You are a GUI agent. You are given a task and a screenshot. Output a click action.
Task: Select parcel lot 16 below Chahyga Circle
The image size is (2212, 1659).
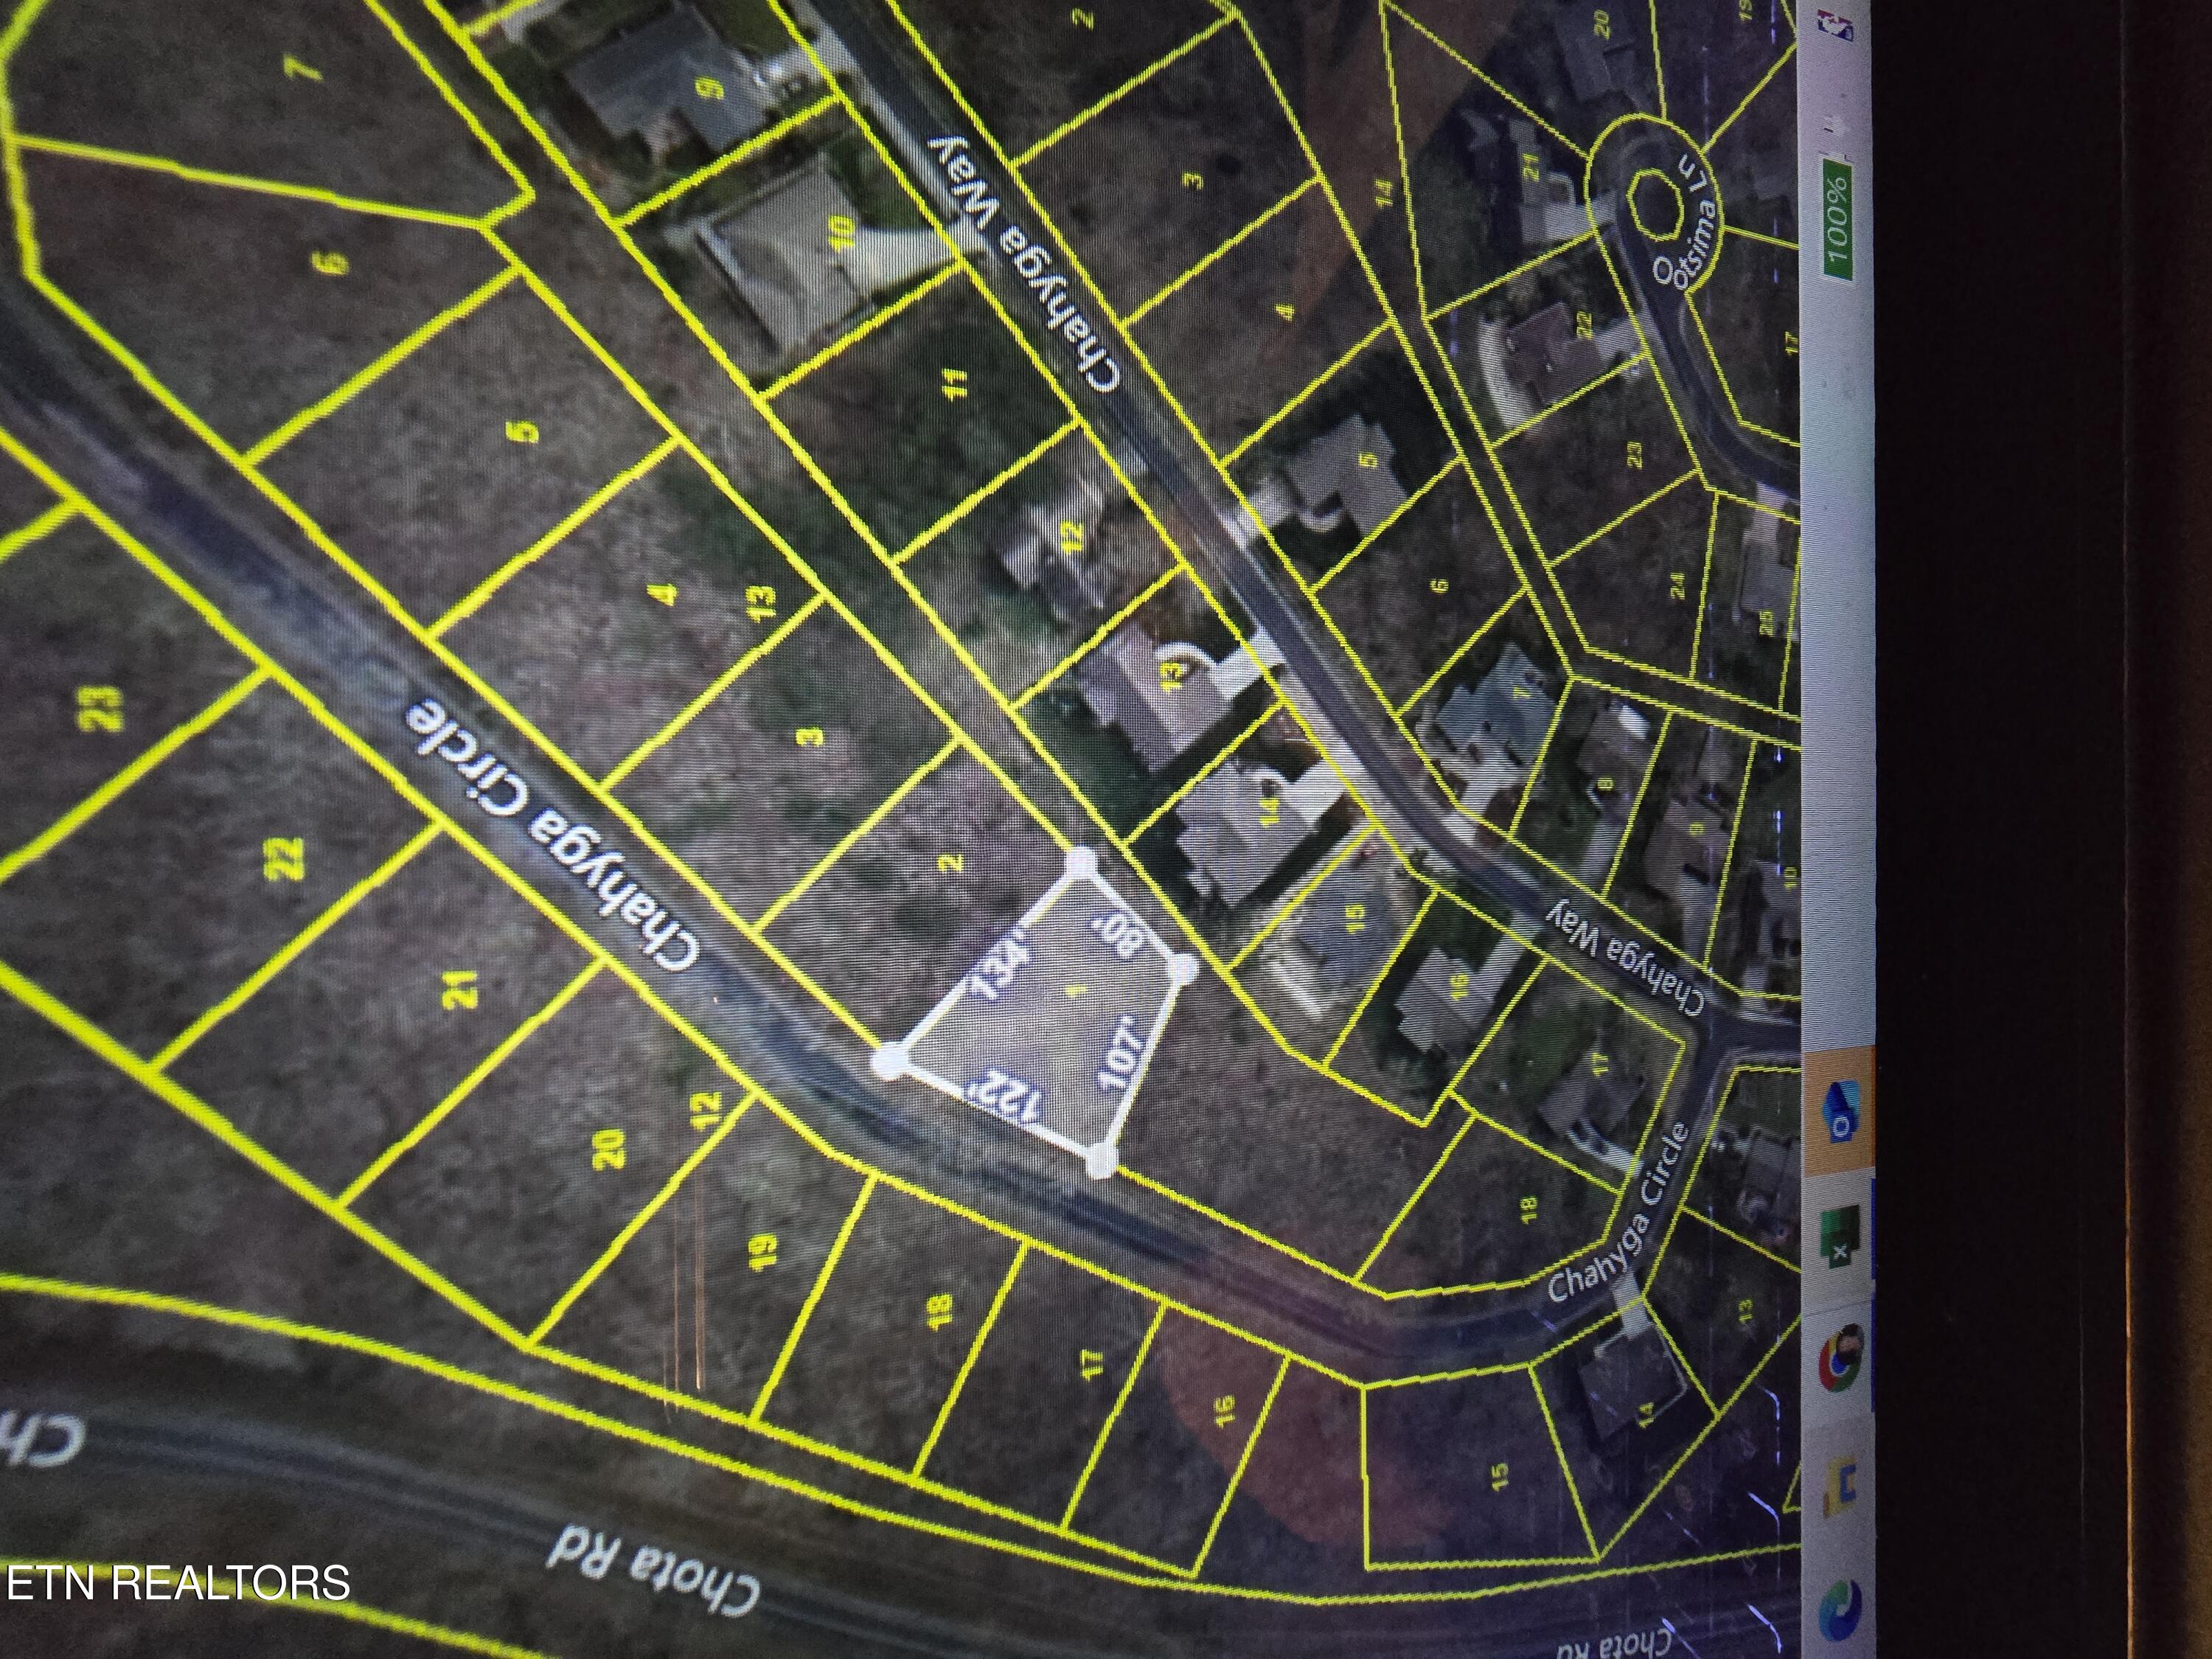coord(1226,1410)
